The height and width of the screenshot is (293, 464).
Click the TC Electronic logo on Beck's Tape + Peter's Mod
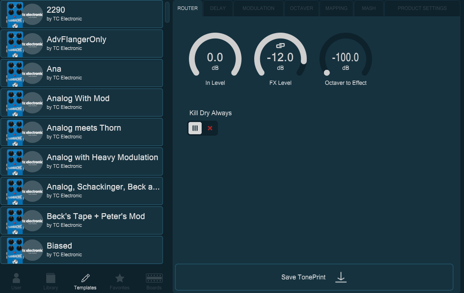(33, 221)
